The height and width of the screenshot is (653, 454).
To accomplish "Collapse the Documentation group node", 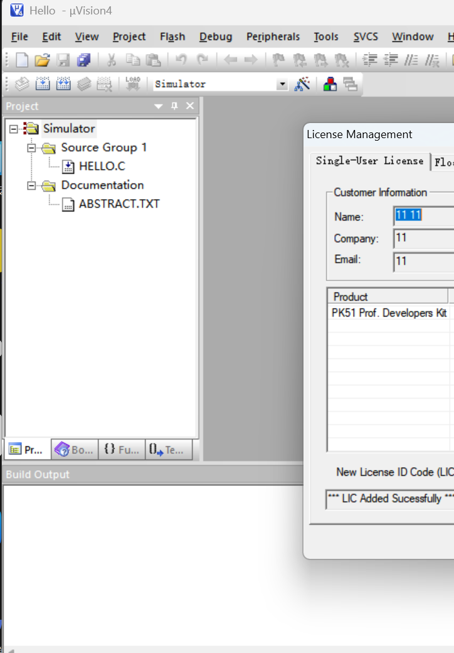I will tap(31, 186).
